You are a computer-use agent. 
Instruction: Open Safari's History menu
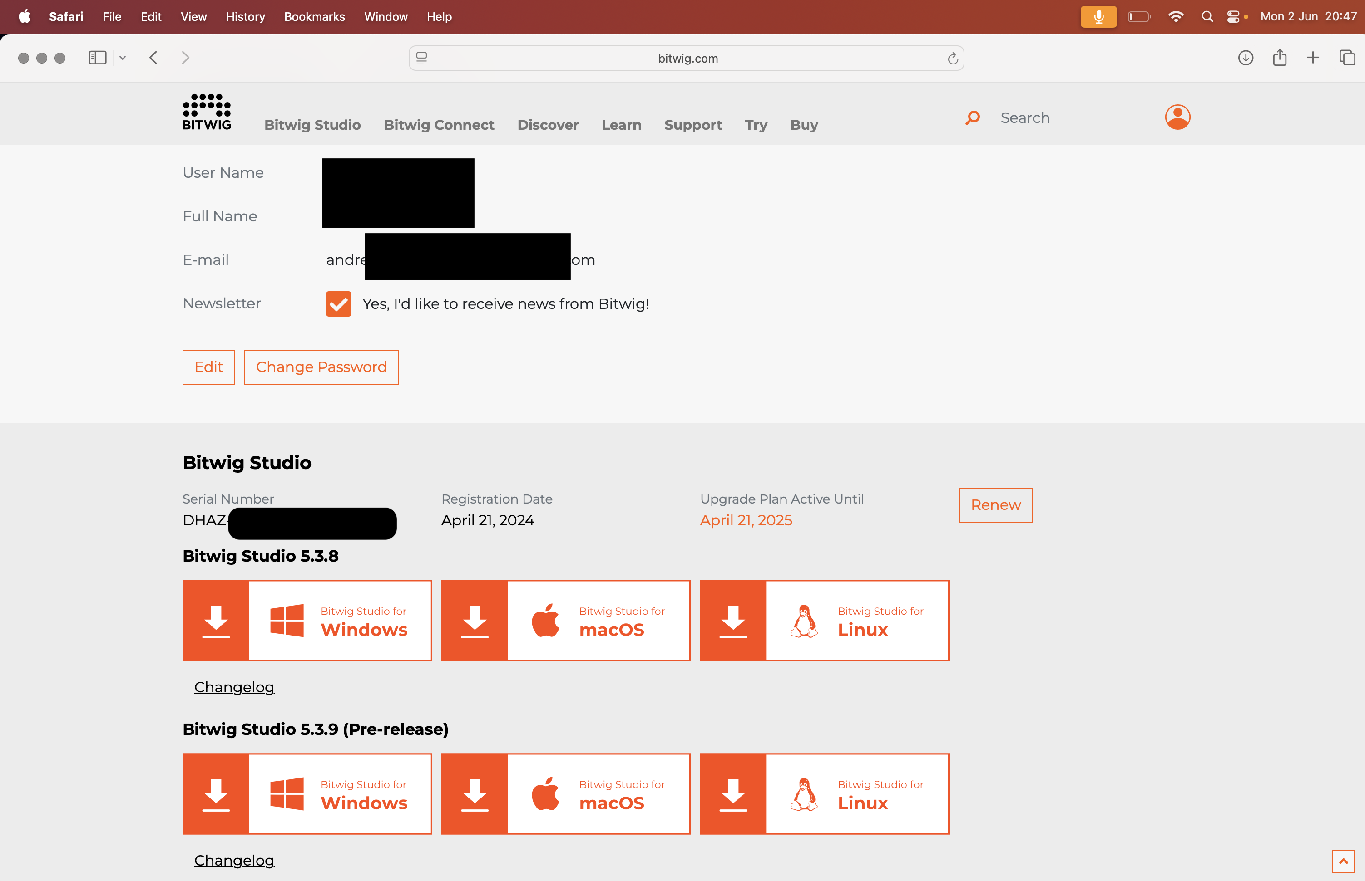coord(245,17)
